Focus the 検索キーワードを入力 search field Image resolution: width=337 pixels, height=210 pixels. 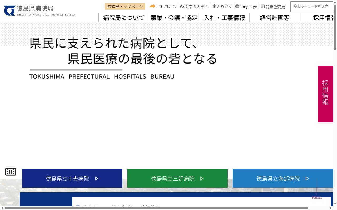(x=312, y=7)
